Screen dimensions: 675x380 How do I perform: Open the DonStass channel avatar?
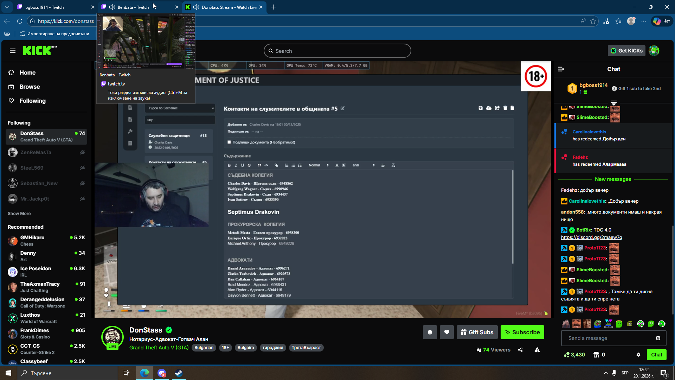pyautogui.click(x=112, y=337)
